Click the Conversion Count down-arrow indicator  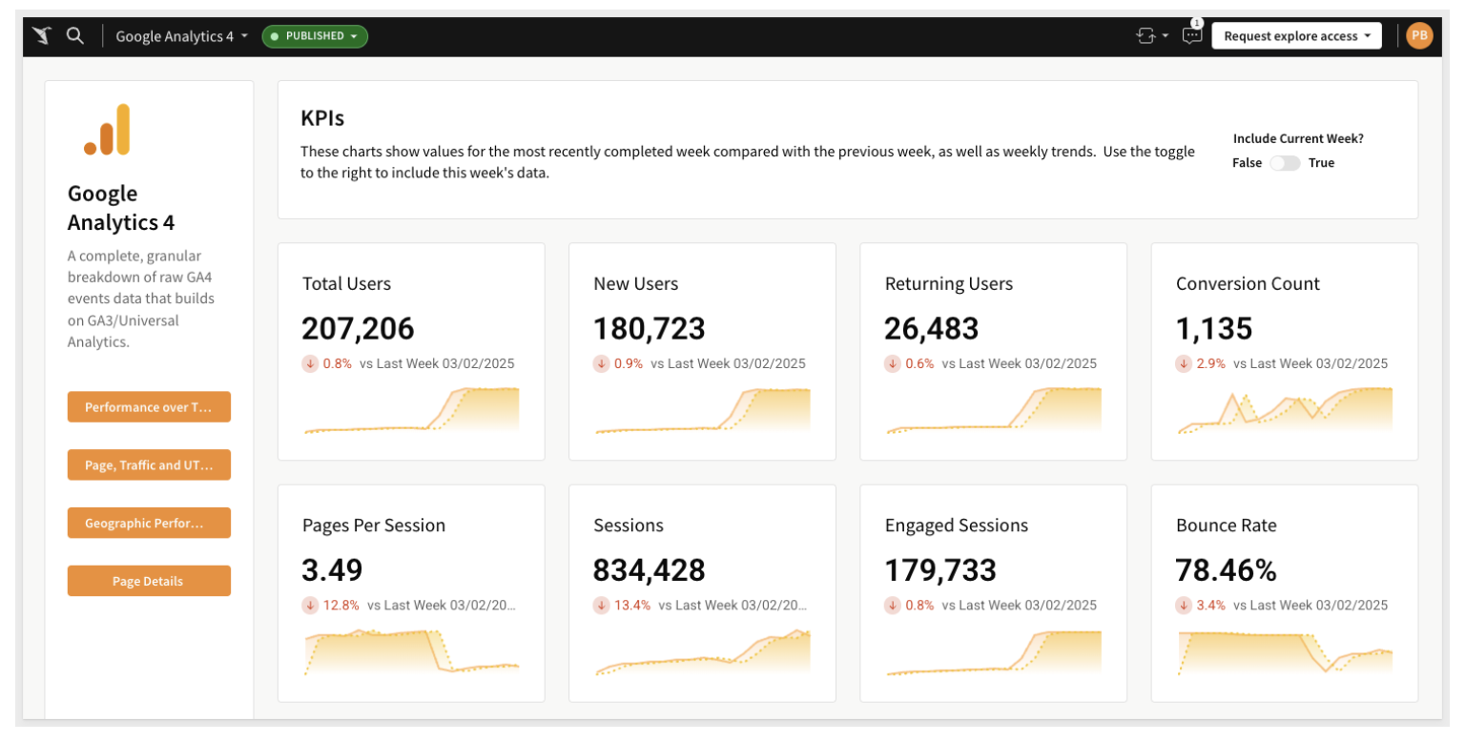pos(1184,363)
